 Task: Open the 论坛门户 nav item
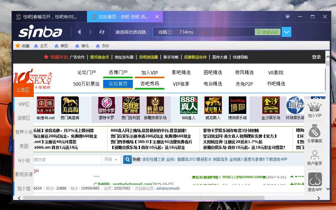(x=87, y=72)
